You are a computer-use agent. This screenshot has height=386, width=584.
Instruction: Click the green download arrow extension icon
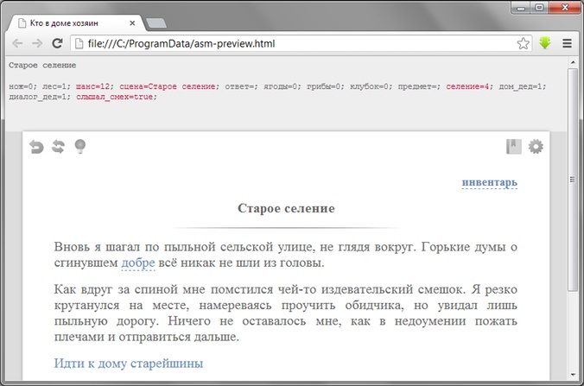545,43
